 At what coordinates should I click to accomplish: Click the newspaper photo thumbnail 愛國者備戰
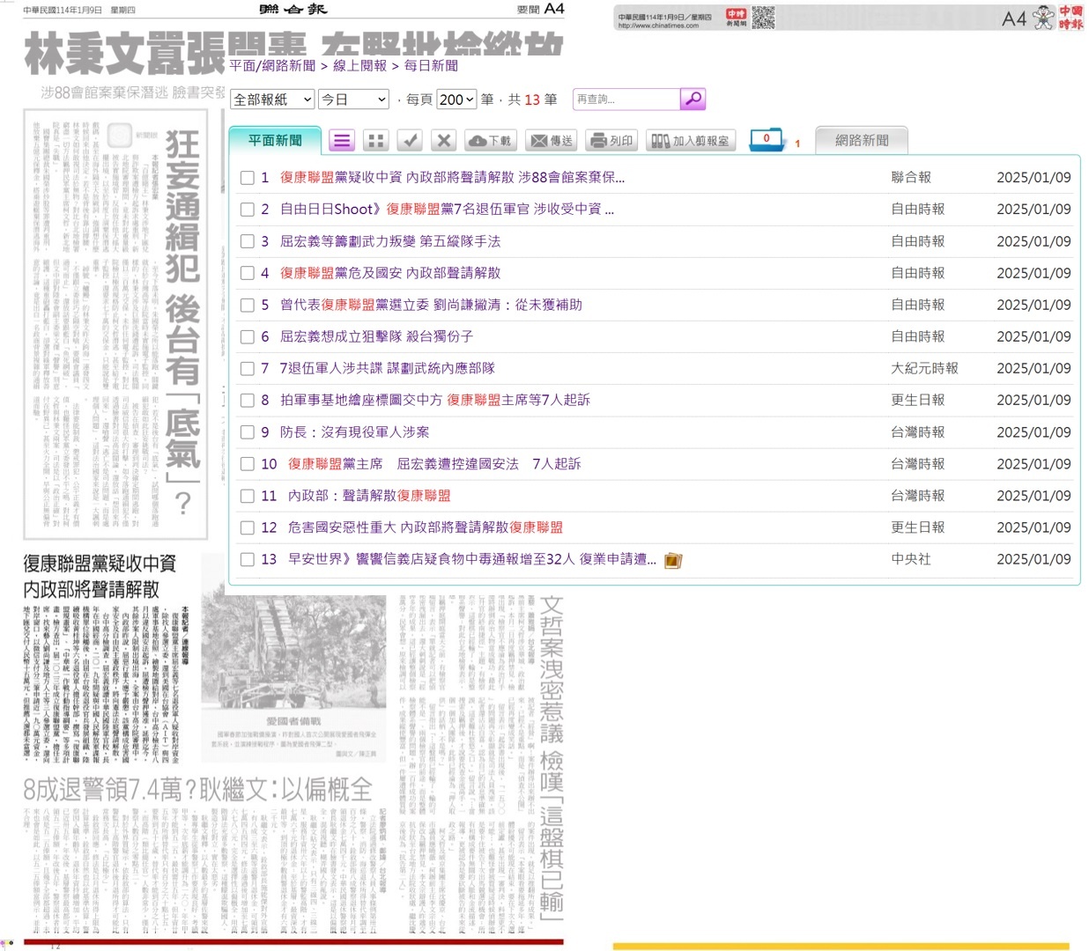click(x=293, y=652)
